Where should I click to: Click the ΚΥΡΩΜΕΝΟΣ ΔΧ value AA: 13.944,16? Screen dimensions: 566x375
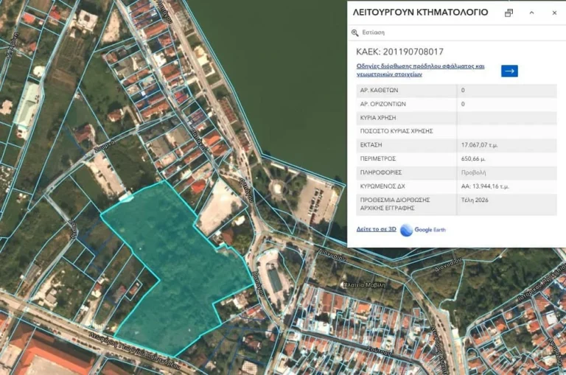pyautogui.click(x=485, y=186)
